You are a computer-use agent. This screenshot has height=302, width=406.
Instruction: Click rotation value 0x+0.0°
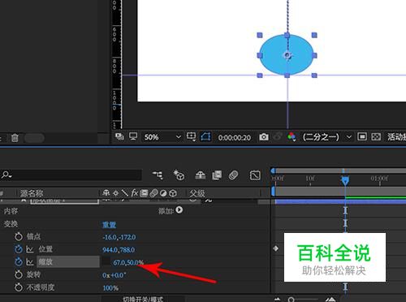pyautogui.click(x=114, y=275)
